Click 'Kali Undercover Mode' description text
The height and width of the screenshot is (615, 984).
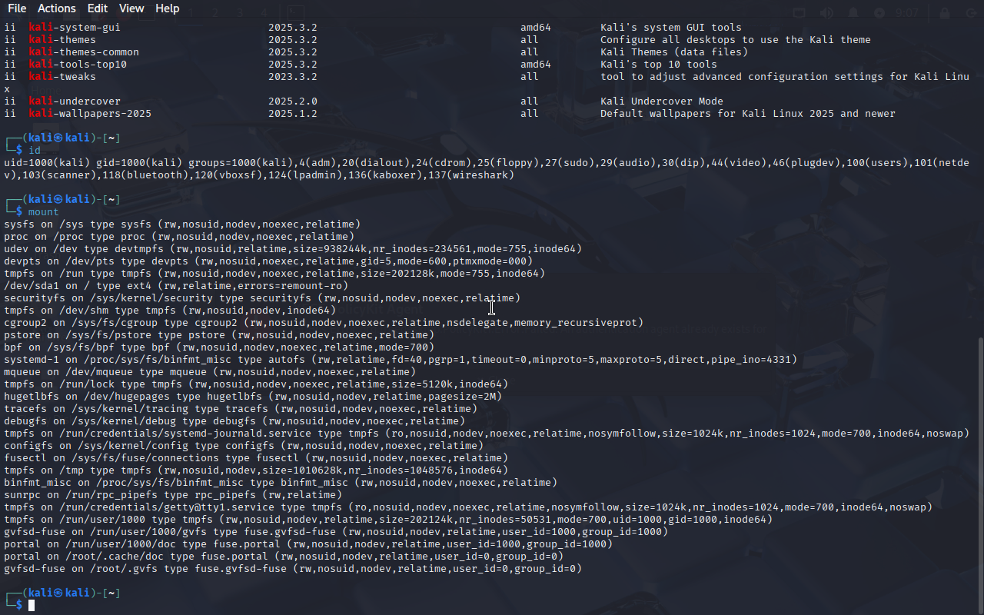point(661,101)
